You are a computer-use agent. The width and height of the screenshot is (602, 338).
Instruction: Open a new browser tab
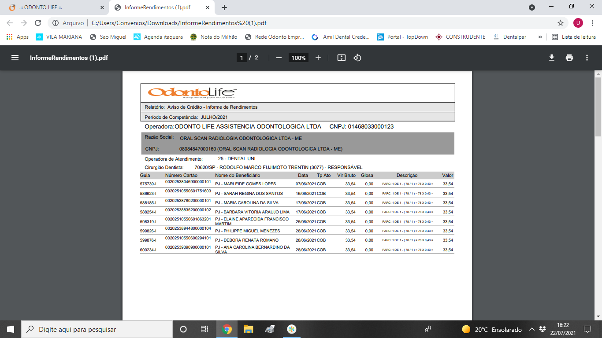coord(224,7)
